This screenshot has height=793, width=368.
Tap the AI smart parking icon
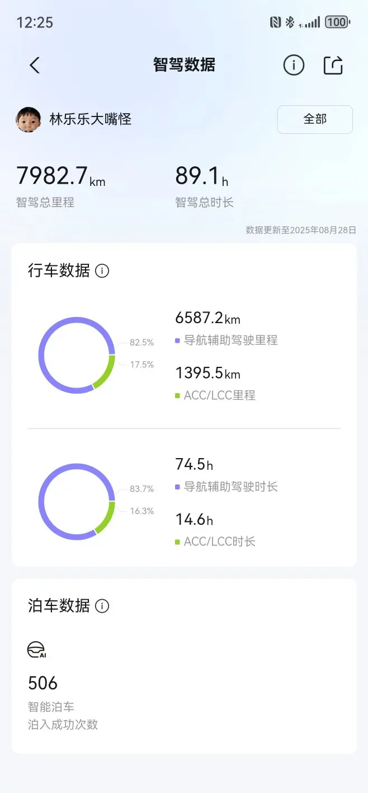point(36,650)
